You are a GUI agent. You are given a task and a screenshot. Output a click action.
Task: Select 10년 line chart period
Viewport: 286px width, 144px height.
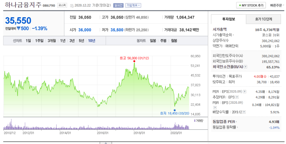click(92, 41)
